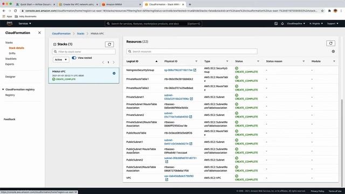Open the N. Virginia region dropdown
345x194 pixels.
click(316, 24)
